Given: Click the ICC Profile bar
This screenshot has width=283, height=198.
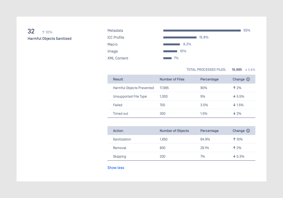Looking at the screenshot, I should (x=180, y=37).
